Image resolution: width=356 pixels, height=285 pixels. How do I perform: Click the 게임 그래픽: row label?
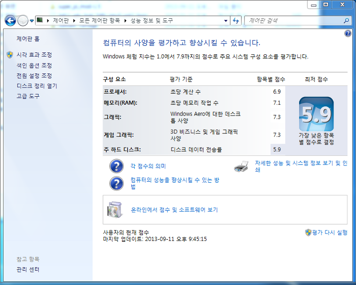tap(118, 135)
